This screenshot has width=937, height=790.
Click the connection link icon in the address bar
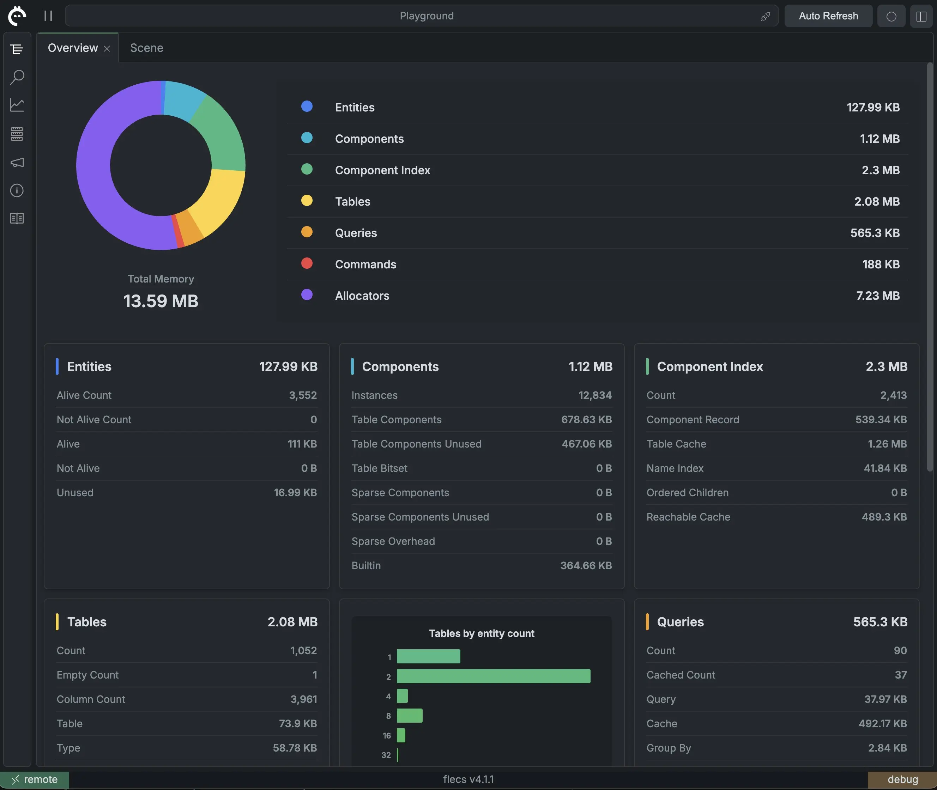(766, 16)
